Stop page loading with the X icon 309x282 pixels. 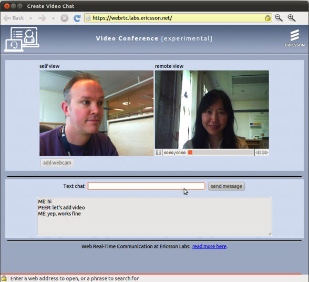point(65,18)
